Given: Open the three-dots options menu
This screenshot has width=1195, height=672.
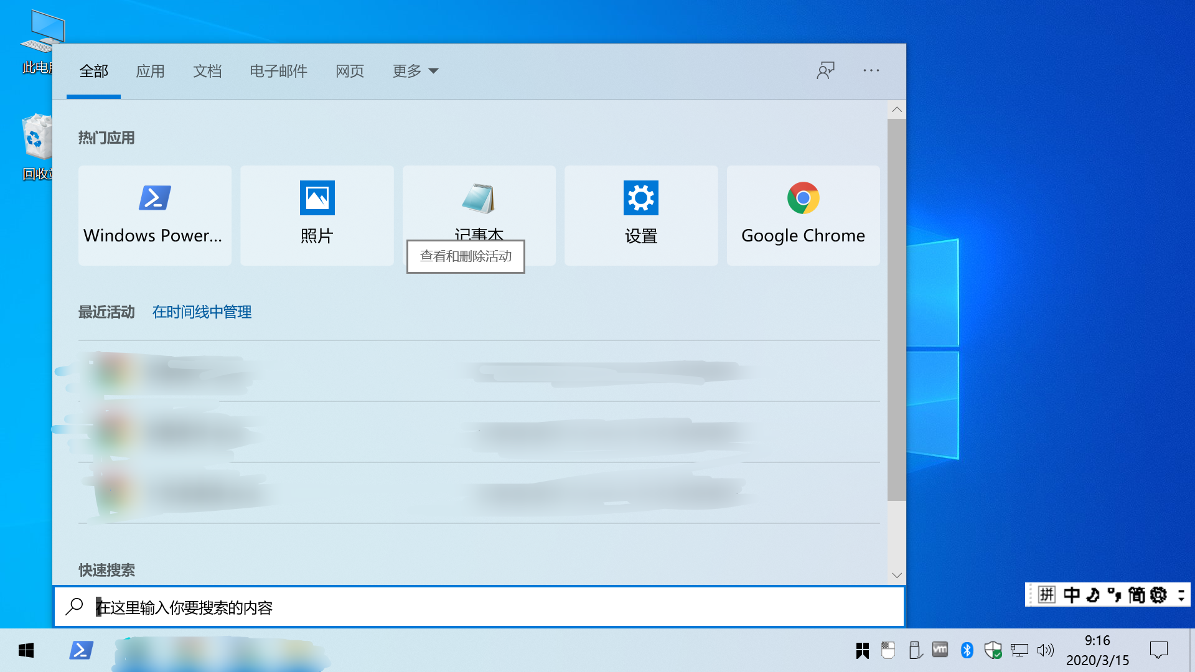Looking at the screenshot, I should tap(871, 71).
